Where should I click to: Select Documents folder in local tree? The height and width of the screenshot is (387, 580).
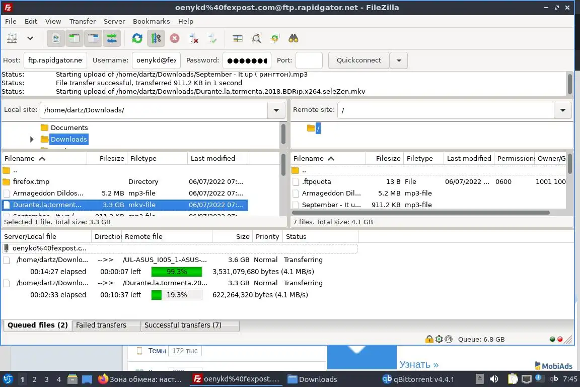69,128
